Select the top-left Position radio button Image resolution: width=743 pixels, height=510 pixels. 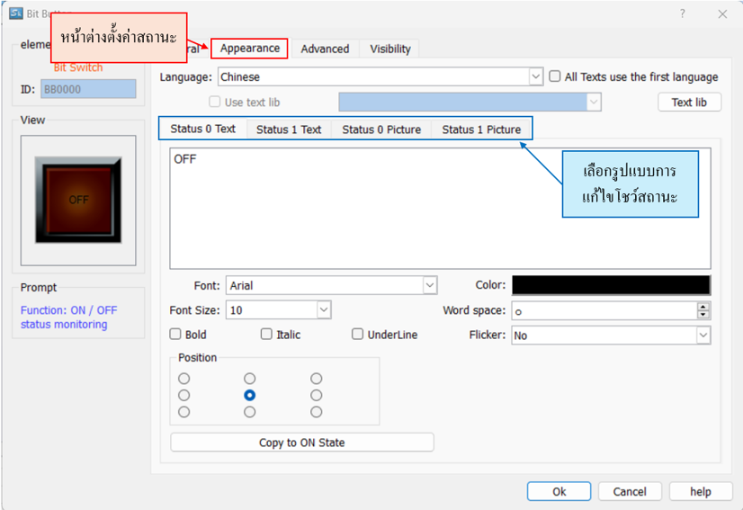184,379
